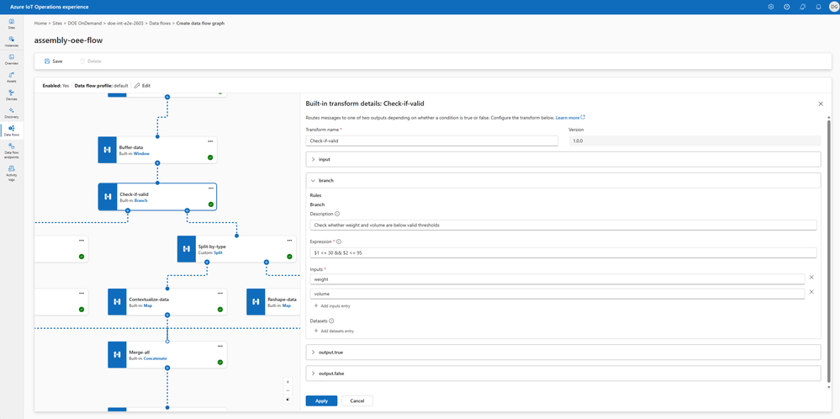Select the Merge-all node icon
Screen dimensions: 840x419
[116, 355]
